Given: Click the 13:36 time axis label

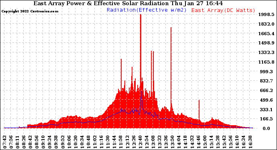Looking at the screenshot, I should 166,142.
